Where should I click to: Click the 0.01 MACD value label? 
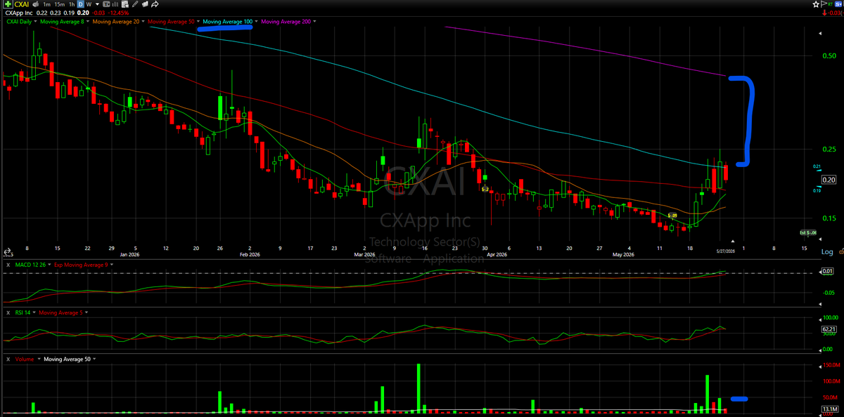coord(829,271)
